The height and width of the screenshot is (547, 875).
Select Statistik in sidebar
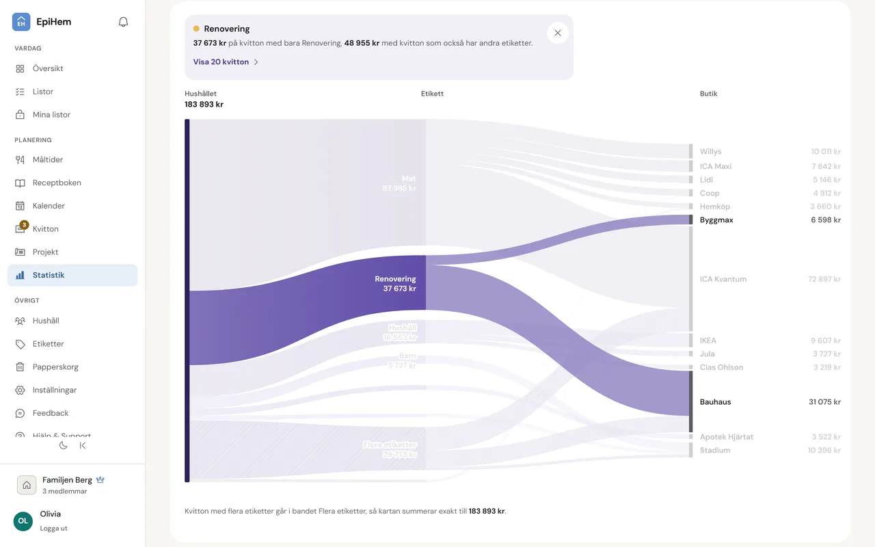[x=72, y=275]
